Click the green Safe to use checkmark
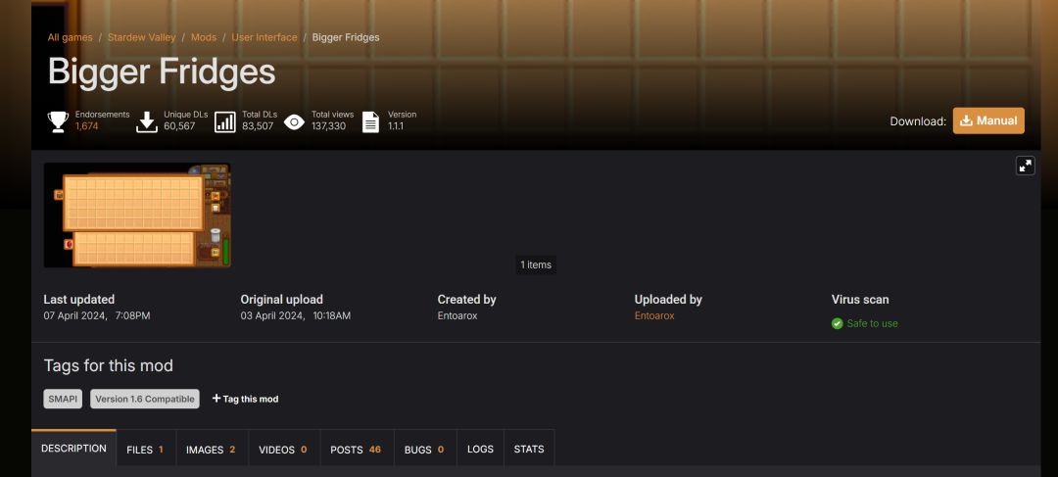Viewport: 1058px width, 477px height. (837, 324)
